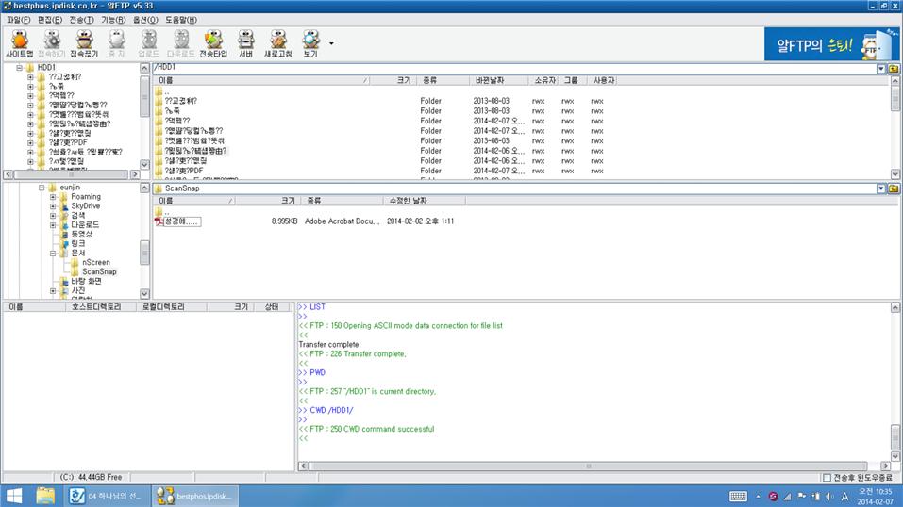Click the remote tree horizontal scrollbar
Screen dimensions: 903x507
click(x=71, y=174)
